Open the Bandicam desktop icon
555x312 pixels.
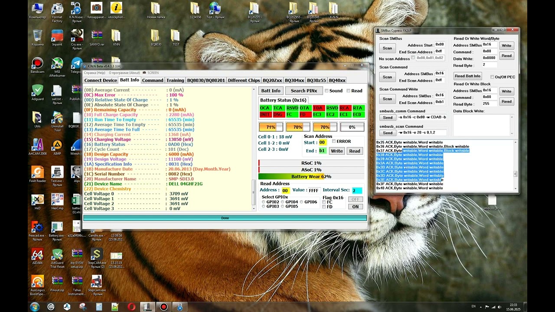38,65
